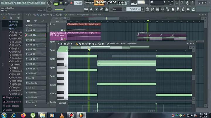Click the save-download icon in top toolbar
This screenshot has height=118, width=211.
pyautogui.click(x=193, y=9)
